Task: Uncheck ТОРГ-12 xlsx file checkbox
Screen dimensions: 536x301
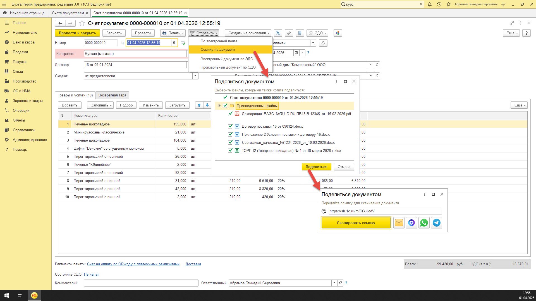Action: click(230, 151)
